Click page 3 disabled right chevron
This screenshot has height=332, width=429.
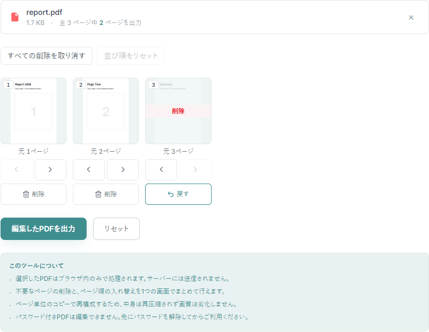click(195, 170)
